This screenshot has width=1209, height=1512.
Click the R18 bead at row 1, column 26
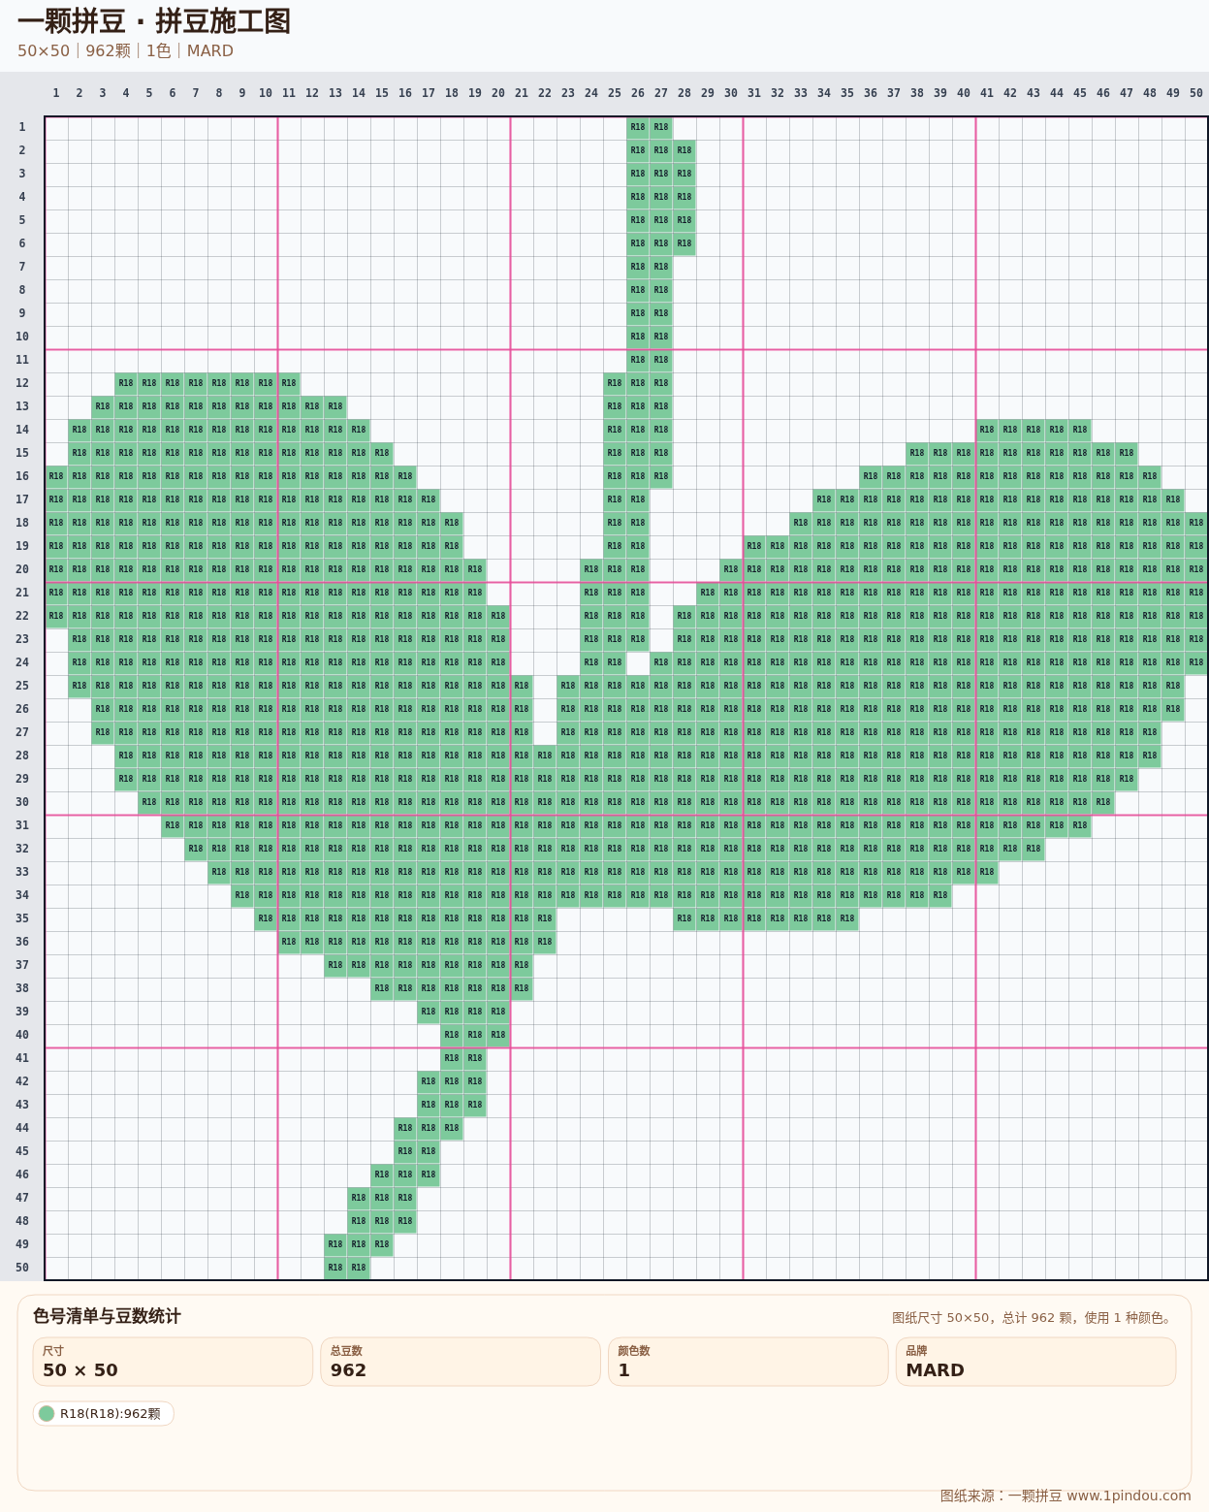click(x=638, y=127)
